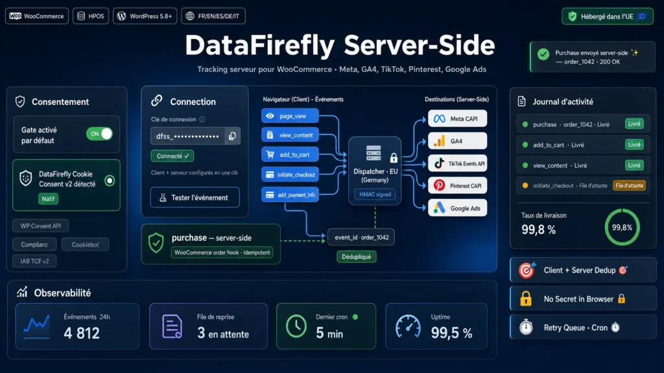
Task: Click the Événements 24h line graph icon
Action: (36, 327)
